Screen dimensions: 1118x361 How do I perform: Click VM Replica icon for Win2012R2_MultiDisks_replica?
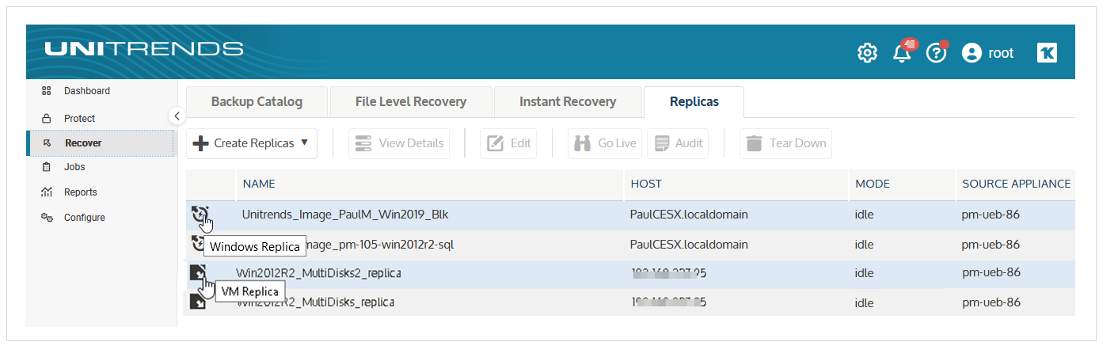point(198,302)
